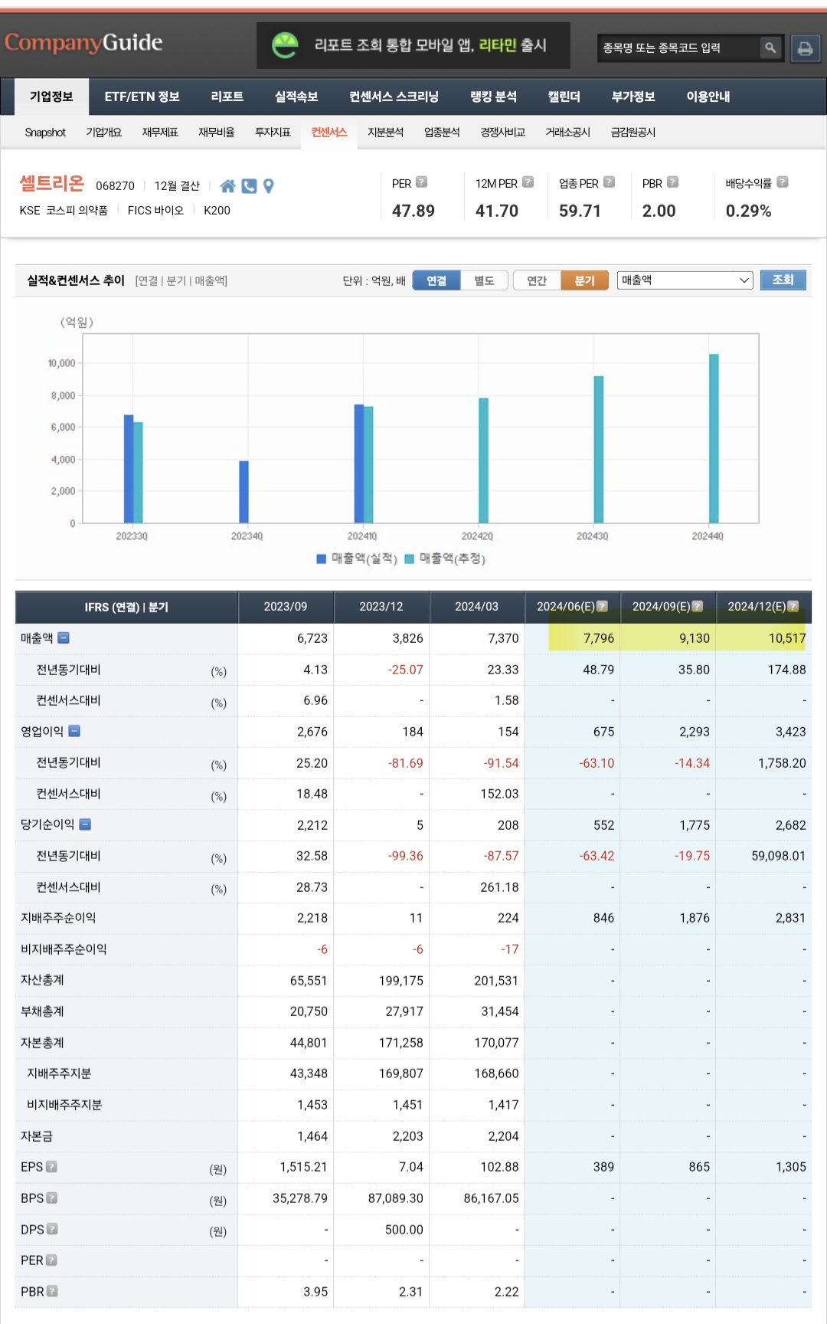Screen dimensions: 827x1324
Task: Open the 랭킹 분석 main tab
Action: [493, 97]
